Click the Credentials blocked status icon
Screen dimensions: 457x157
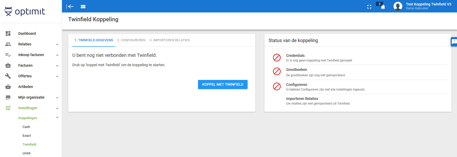click(277, 58)
